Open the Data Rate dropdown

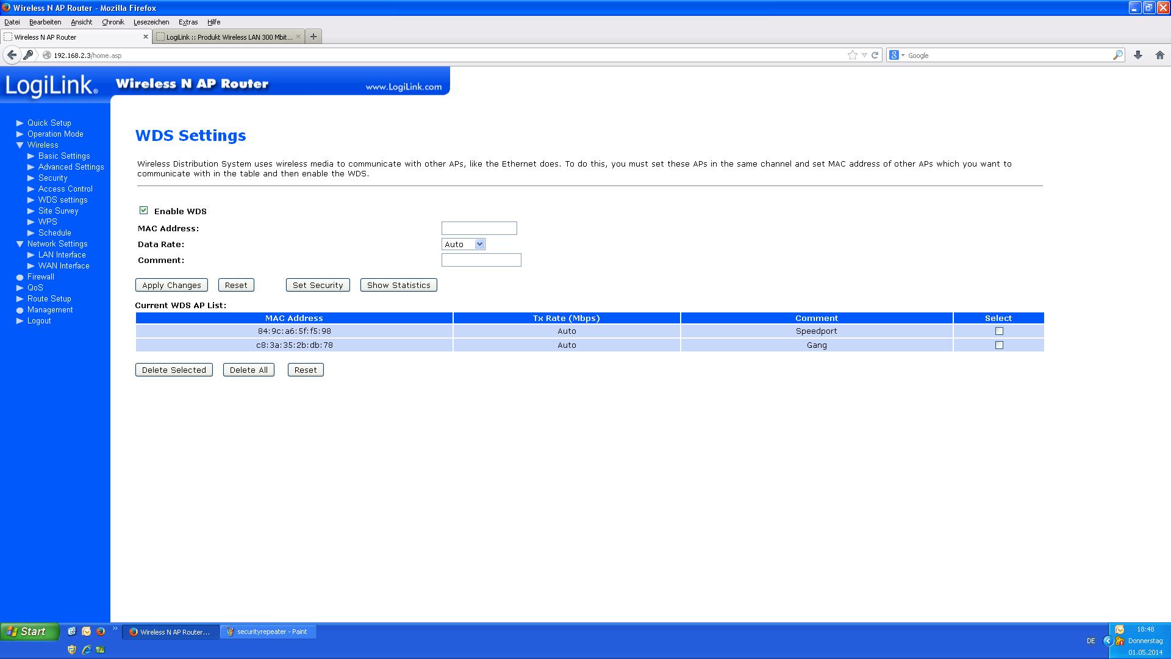point(463,244)
